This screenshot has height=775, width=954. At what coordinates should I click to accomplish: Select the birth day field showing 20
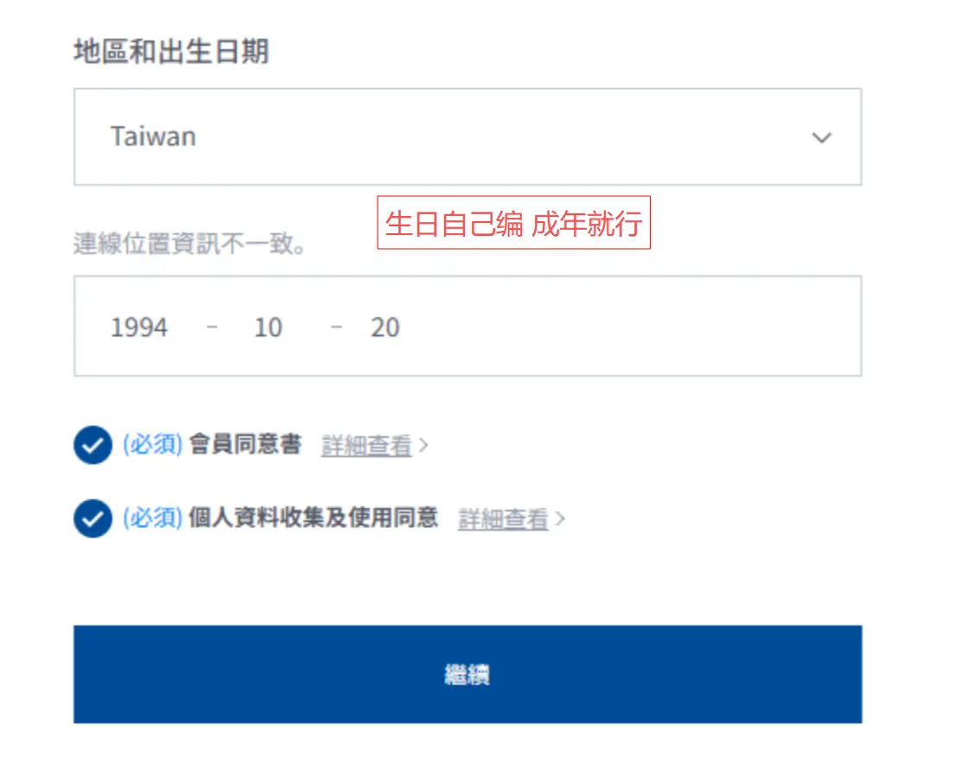pyautogui.click(x=385, y=327)
